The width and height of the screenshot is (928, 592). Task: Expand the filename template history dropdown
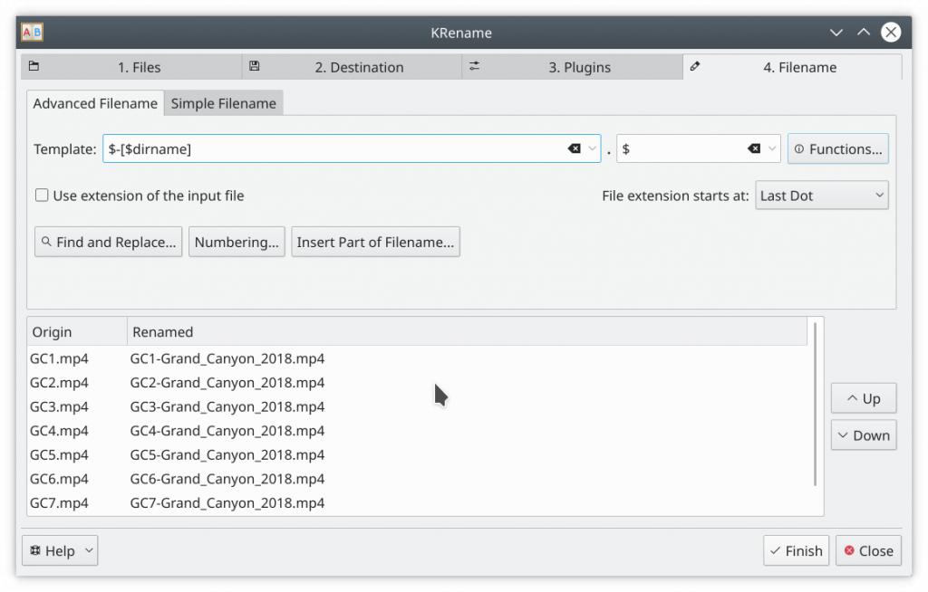(593, 149)
